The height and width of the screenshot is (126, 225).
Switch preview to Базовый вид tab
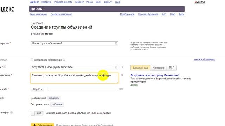click(x=140, y=68)
